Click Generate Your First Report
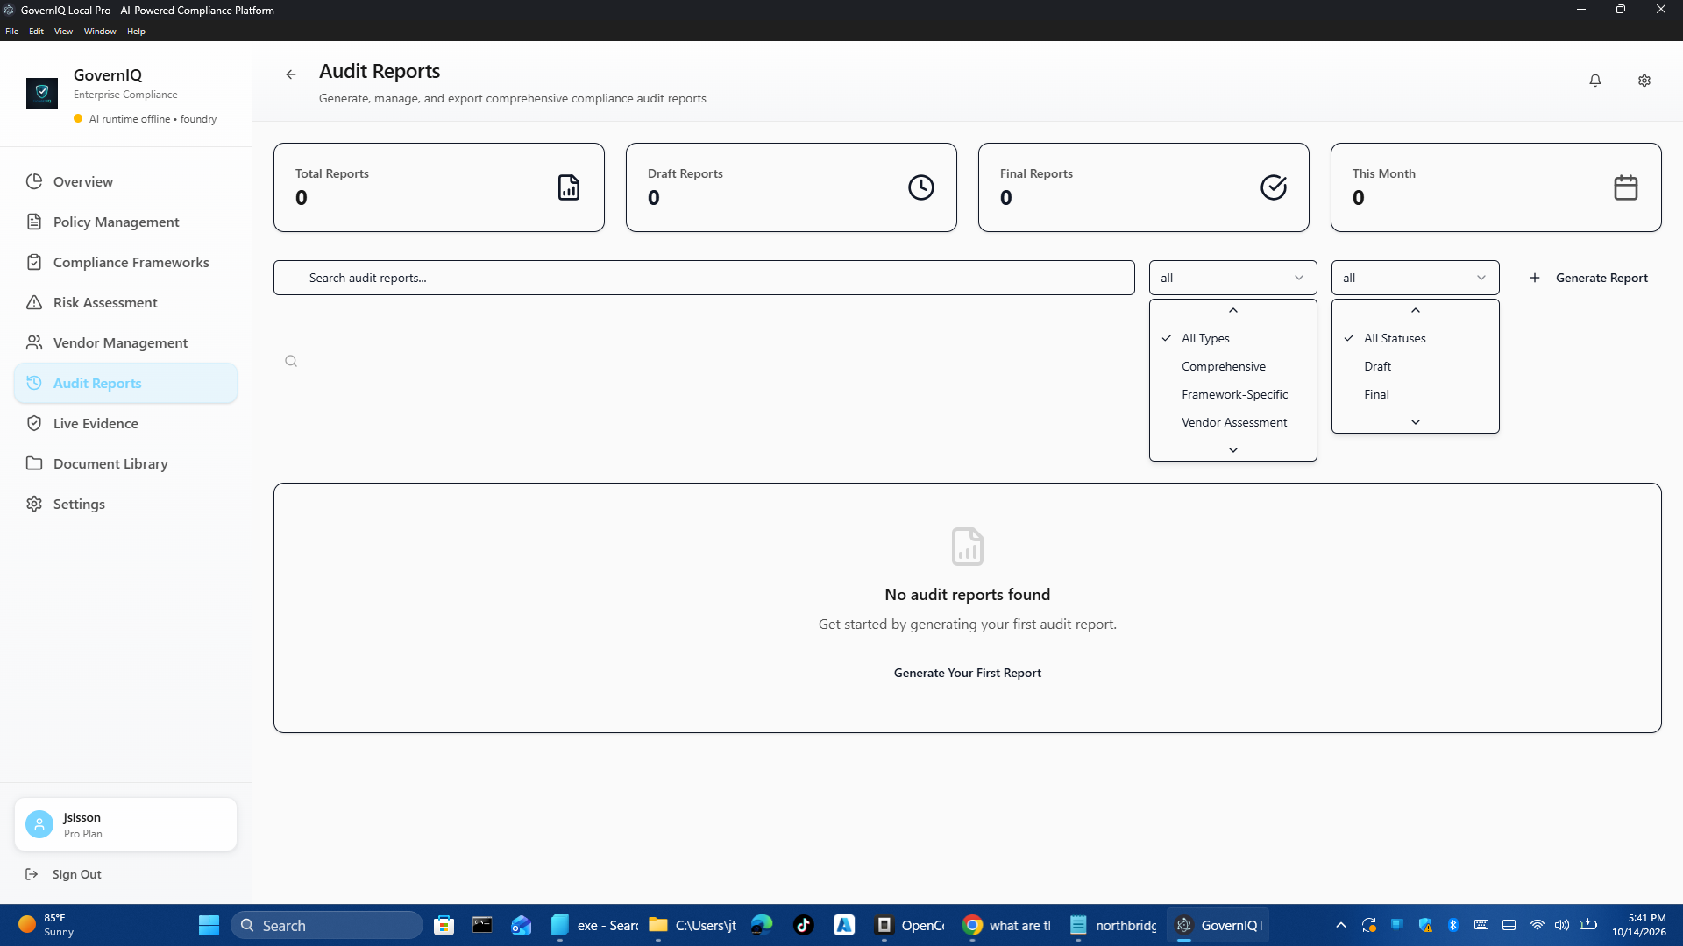1683x946 pixels. click(967, 673)
